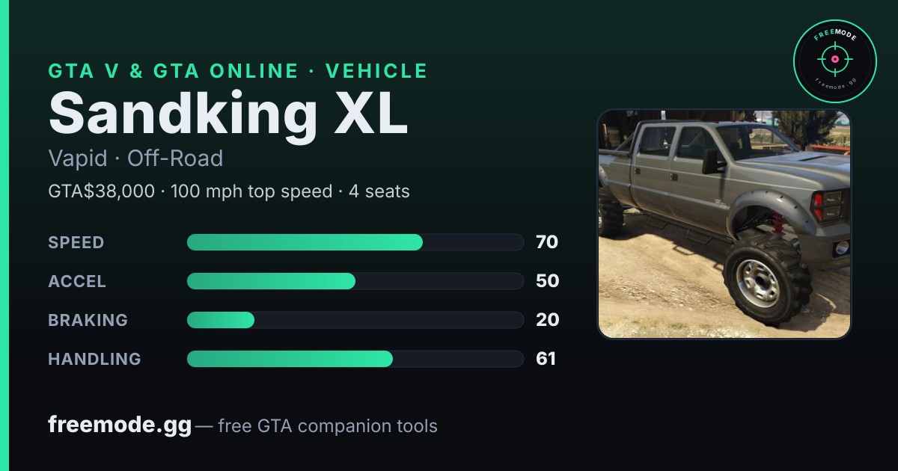Viewport: 898px width, 471px height.
Task: Click the SPEED stat label
Action: (76, 242)
